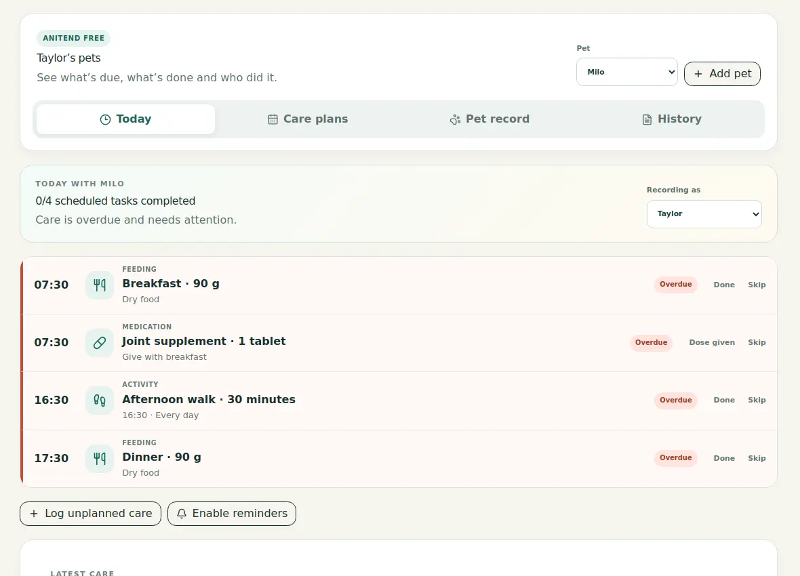Image resolution: width=800 pixels, height=576 pixels.
Task: Skip the Dinner feeding
Action: tap(757, 458)
